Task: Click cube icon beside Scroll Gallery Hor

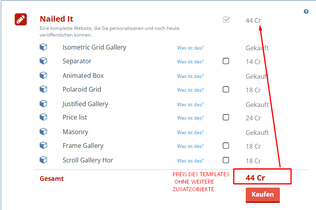Action: [43, 160]
